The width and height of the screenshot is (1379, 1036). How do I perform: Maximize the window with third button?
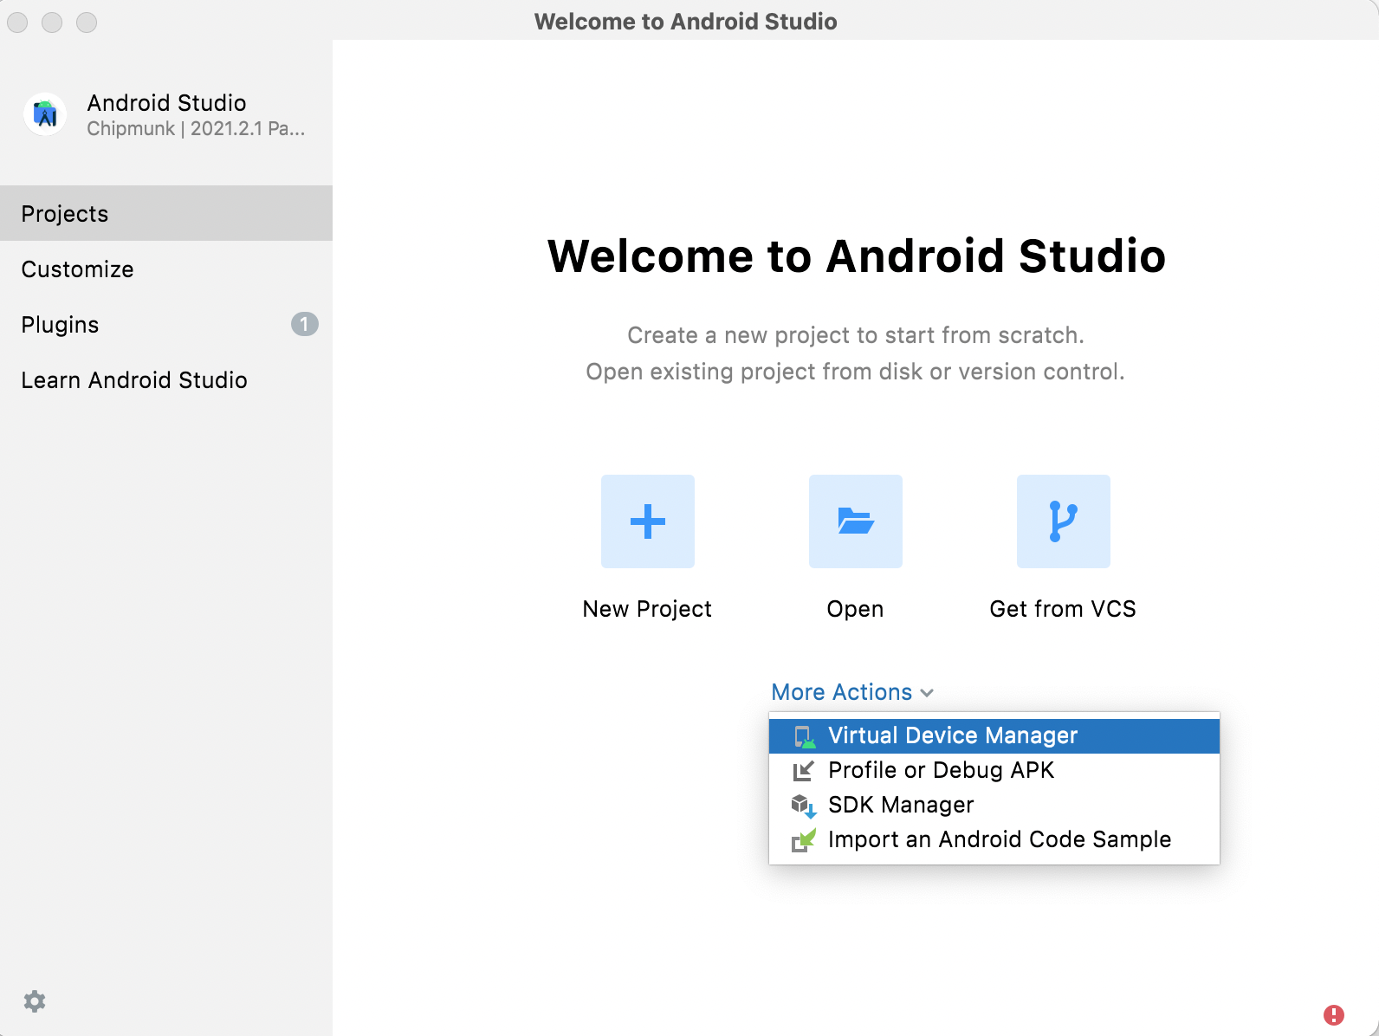pyautogui.click(x=87, y=23)
